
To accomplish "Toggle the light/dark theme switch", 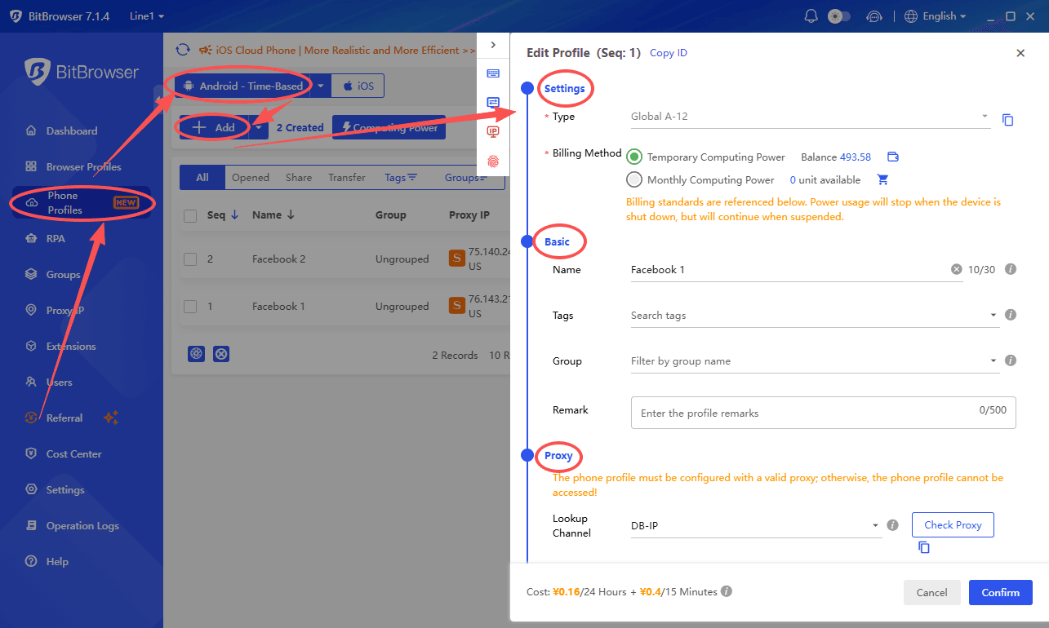I will point(839,16).
